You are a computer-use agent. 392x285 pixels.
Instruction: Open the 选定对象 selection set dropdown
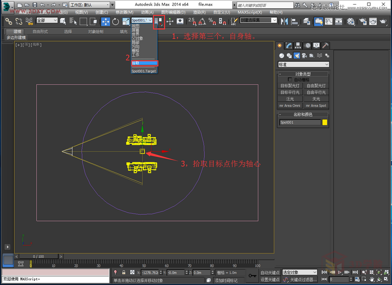pos(299,273)
